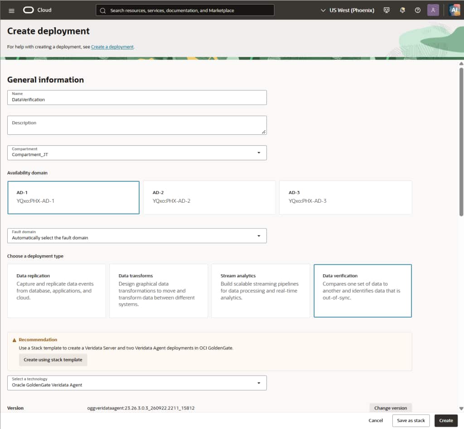Select availability domain AD-3
The image size is (464, 429).
click(x=345, y=197)
